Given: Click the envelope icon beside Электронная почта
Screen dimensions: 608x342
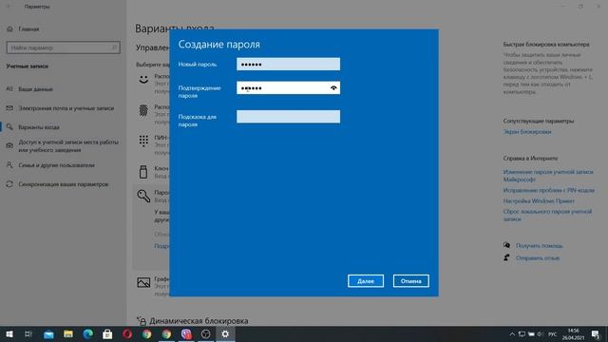Looking at the screenshot, I should (x=9, y=108).
